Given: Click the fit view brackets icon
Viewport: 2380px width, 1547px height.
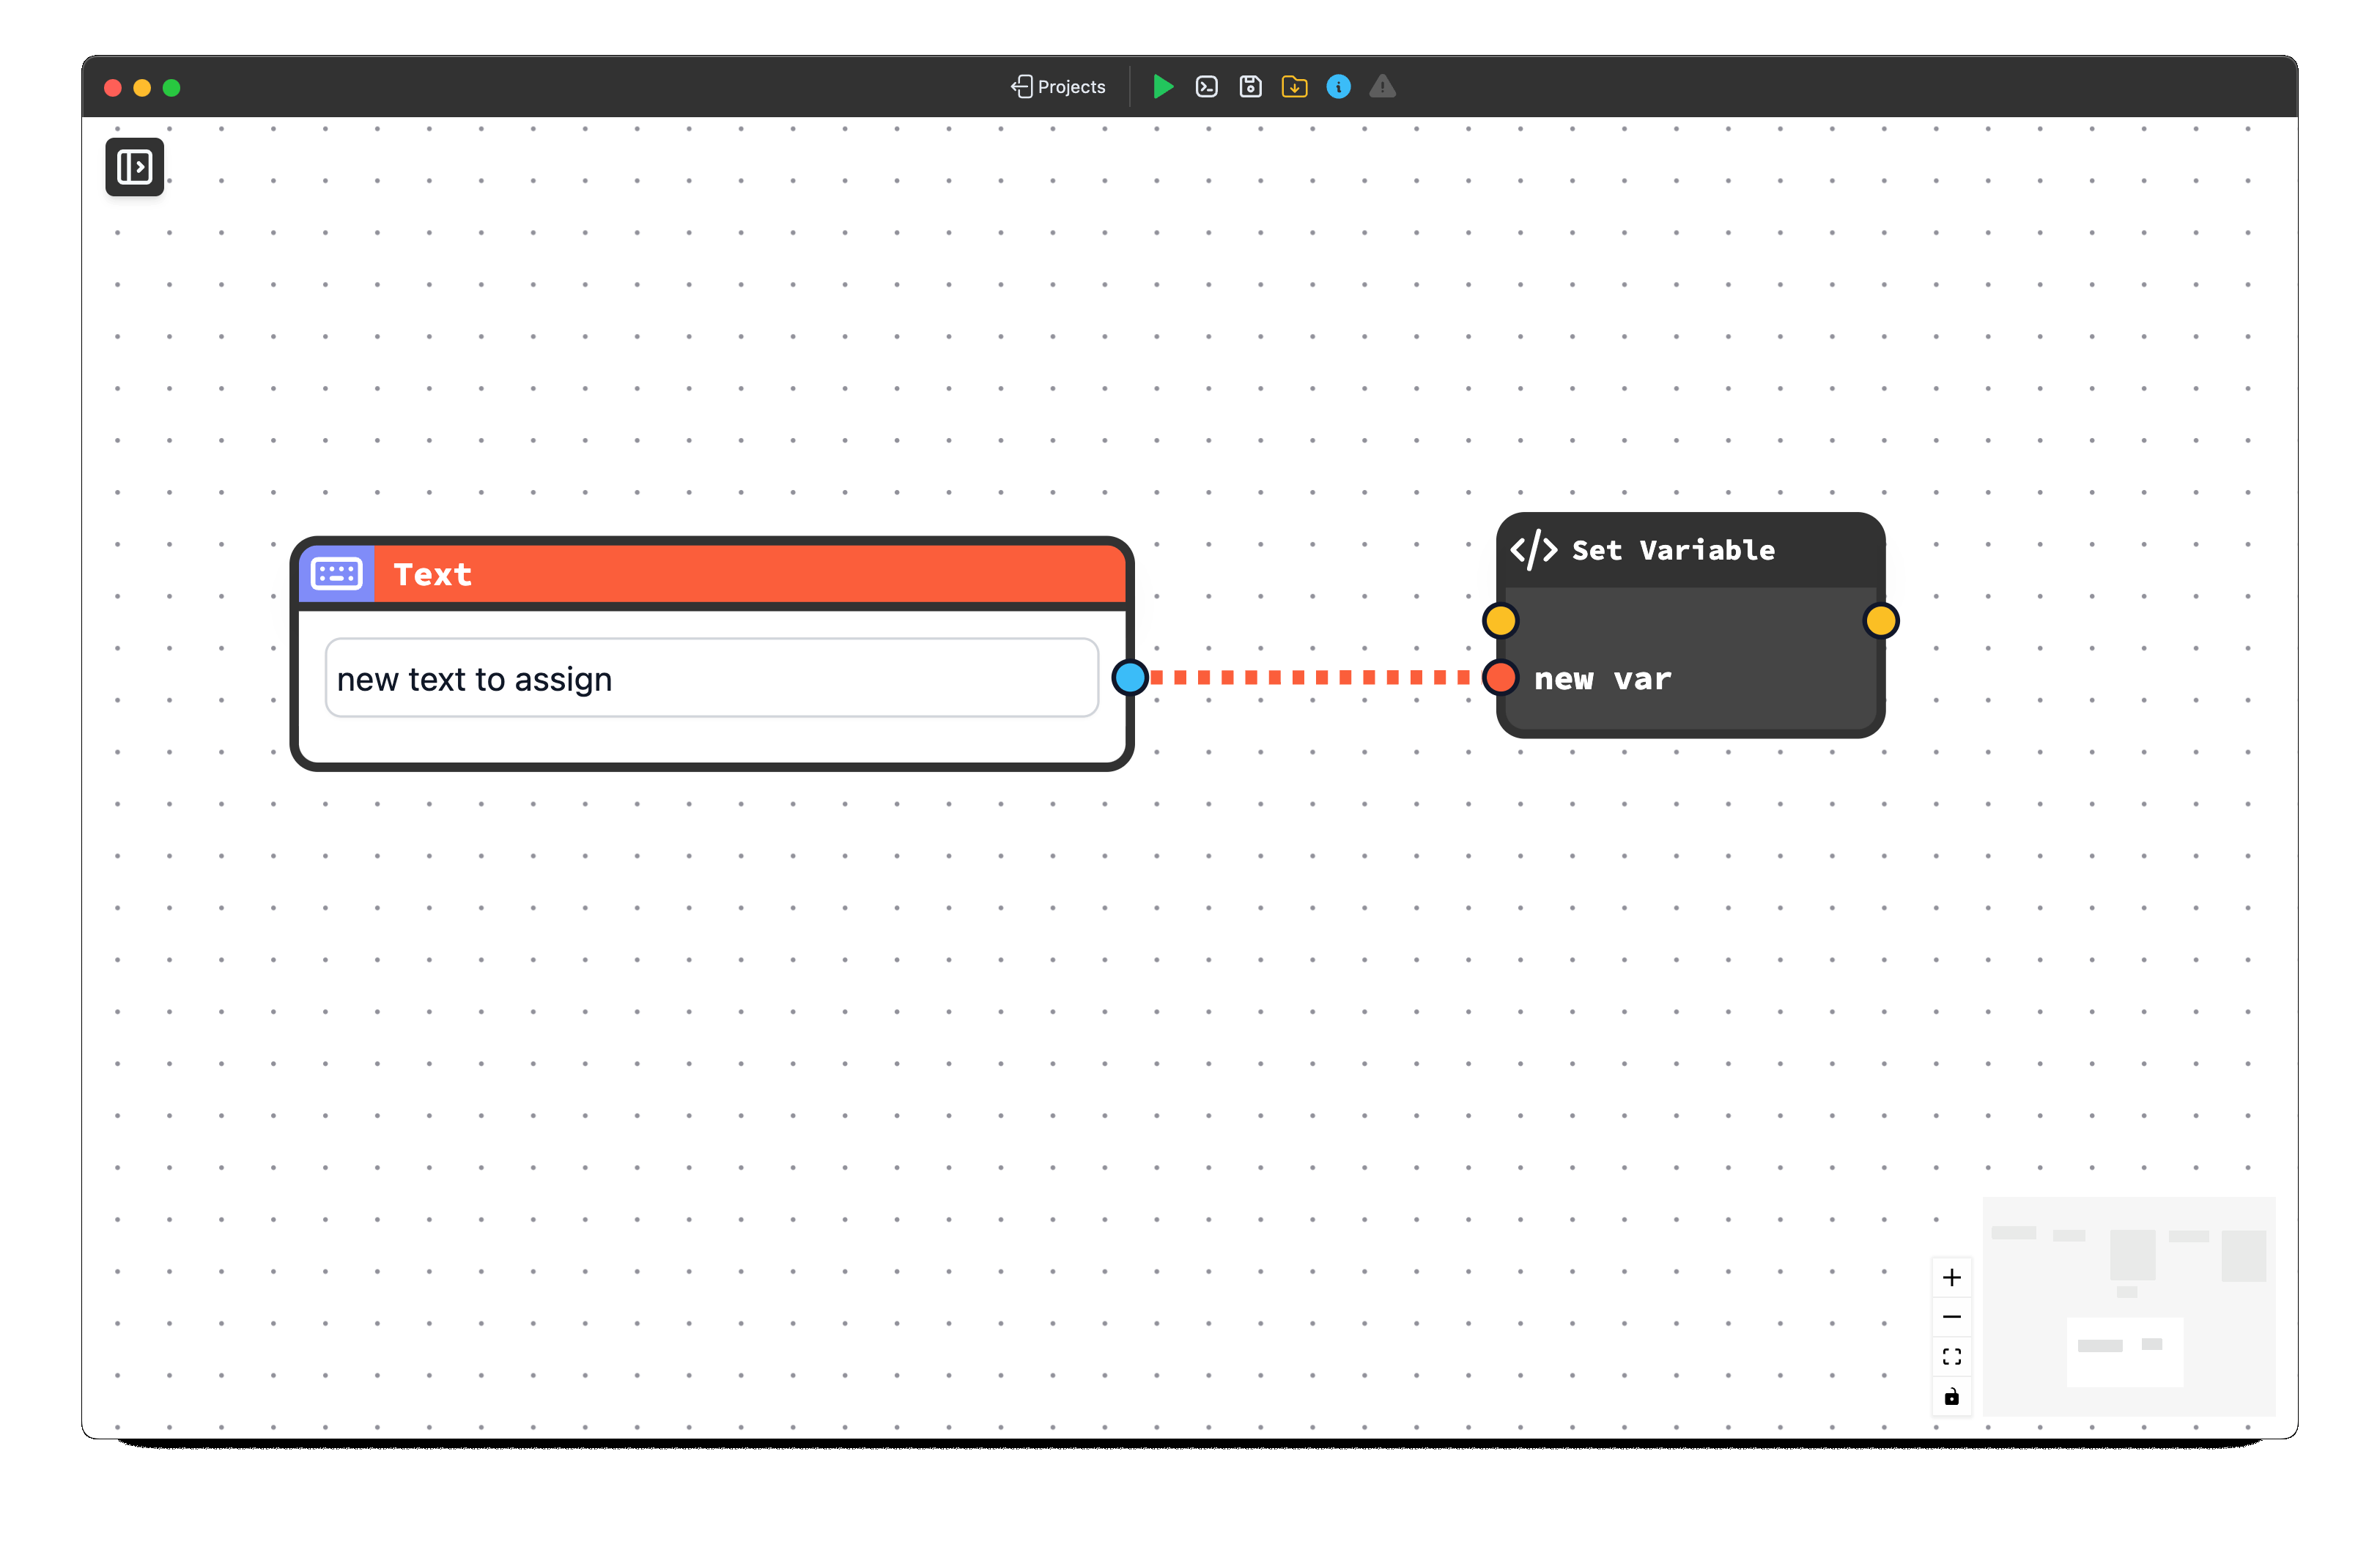Looking at the screenshot, I should [x=1951, y=1356].
